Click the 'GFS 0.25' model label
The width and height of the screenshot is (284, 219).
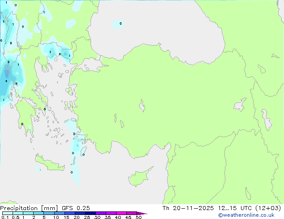[76, 208]
